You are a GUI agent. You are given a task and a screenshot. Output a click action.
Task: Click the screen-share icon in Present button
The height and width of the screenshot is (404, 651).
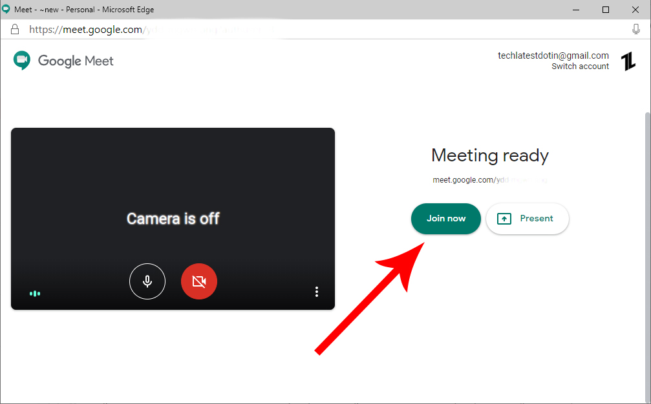click(504, 218)
